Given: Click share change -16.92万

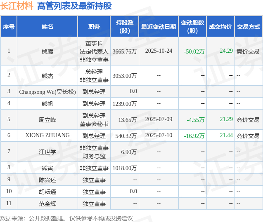Looking at the screenshot, I should point(194,136).
